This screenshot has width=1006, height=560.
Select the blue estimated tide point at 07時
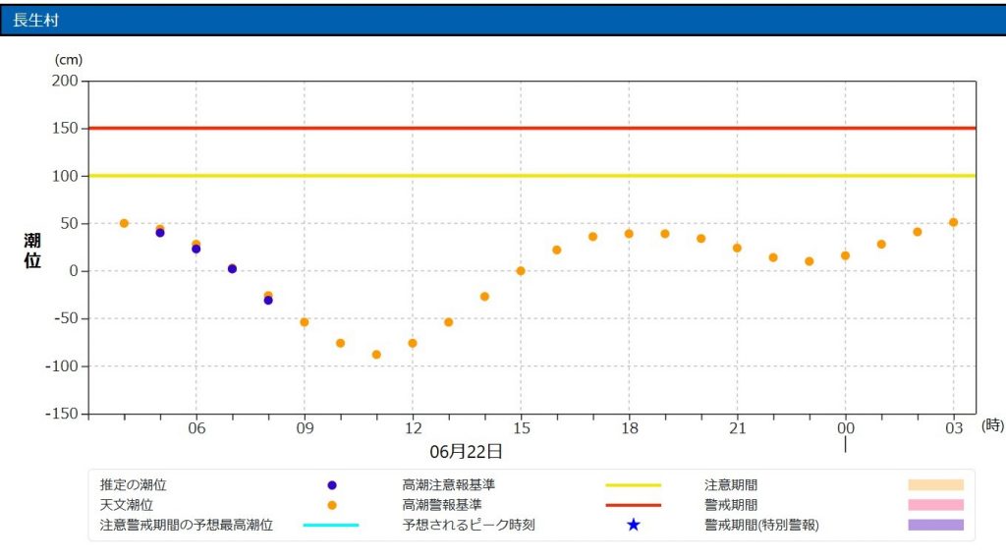[232, 269]
